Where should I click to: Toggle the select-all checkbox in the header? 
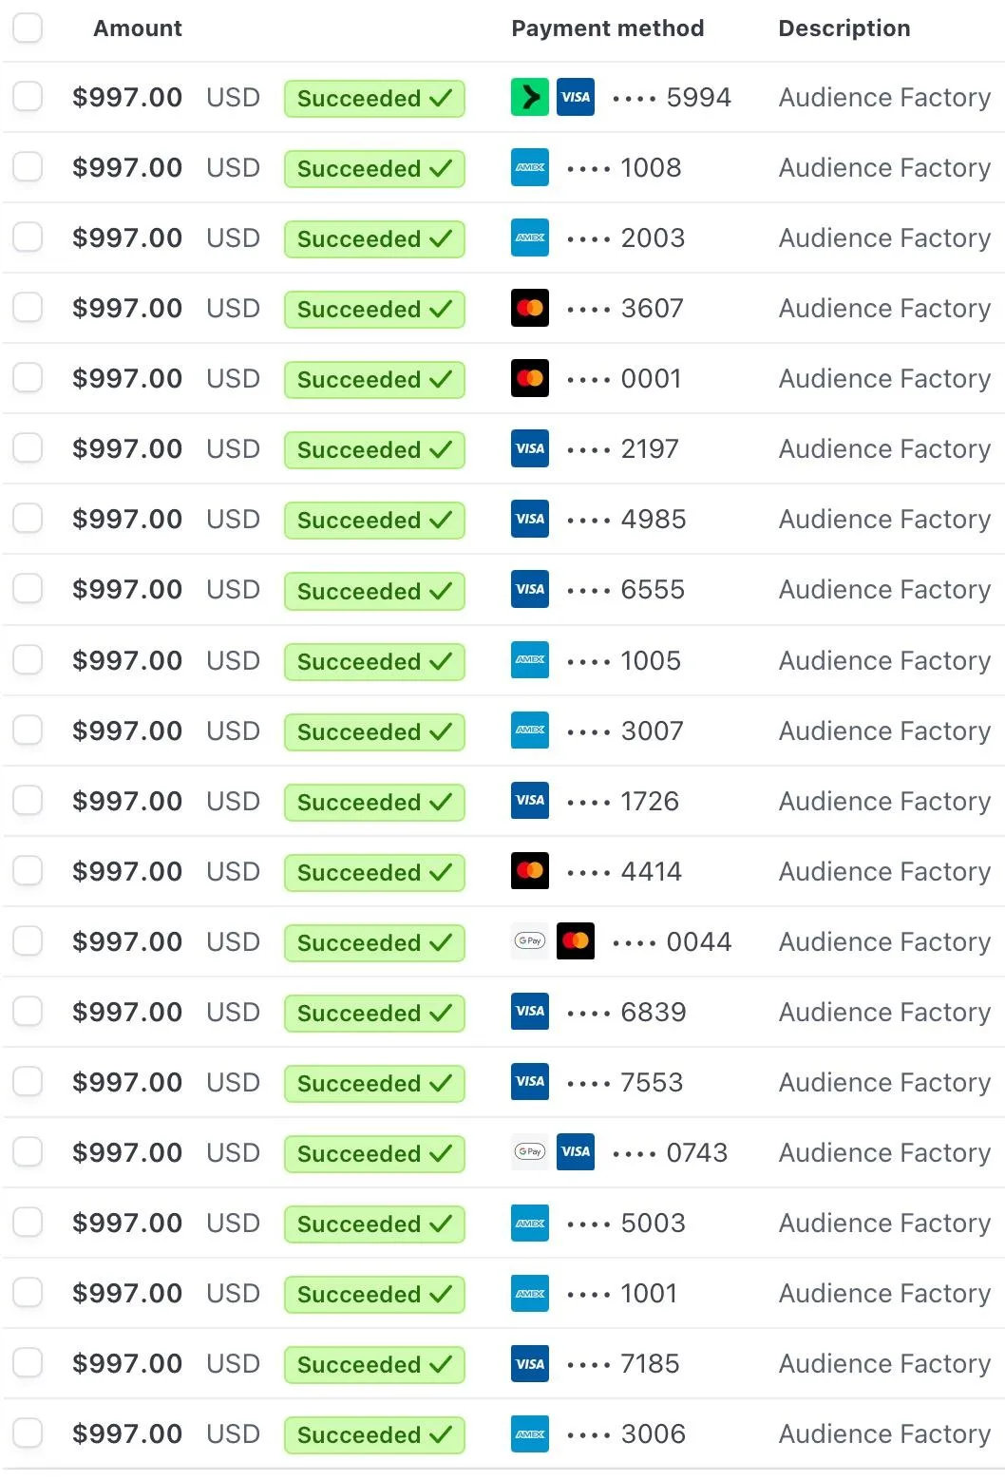click(28, 28)
